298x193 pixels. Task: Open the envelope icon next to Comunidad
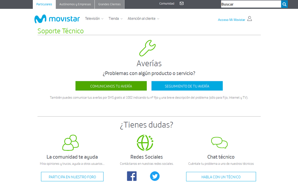(181, 3)
